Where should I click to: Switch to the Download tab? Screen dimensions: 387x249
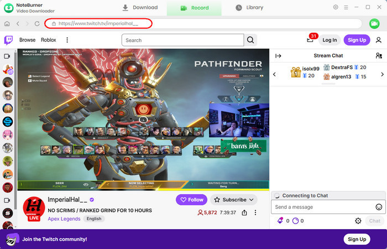[140, 8]
